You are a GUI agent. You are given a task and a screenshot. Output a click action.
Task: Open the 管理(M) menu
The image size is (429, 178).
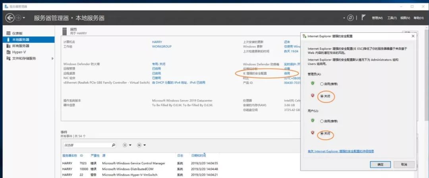[x=377, y=18]
